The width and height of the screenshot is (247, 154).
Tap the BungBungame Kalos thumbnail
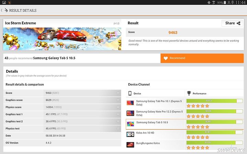click(130, 145)
